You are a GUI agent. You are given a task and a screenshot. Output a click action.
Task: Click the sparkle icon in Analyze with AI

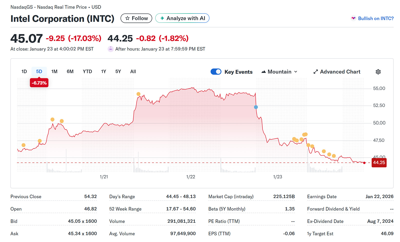pos(162,18)
